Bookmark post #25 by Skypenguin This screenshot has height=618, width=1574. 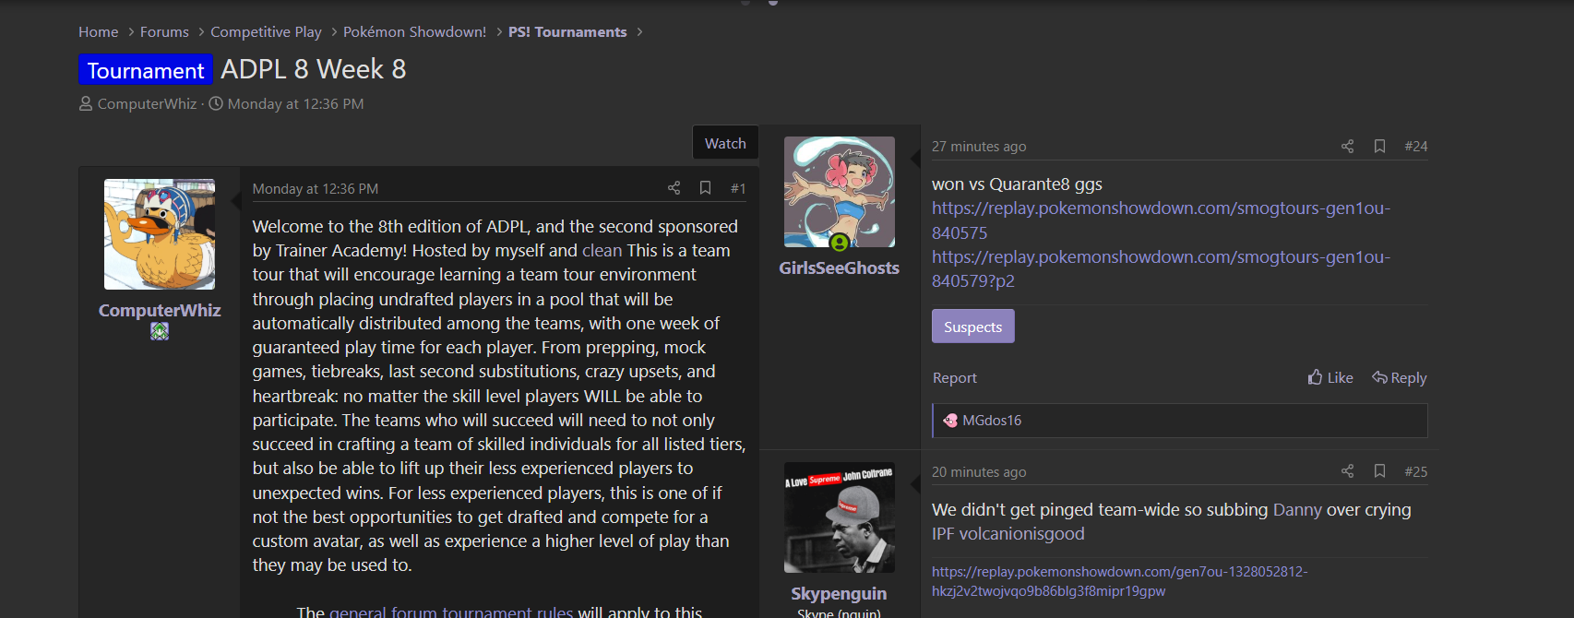click(1379, 471)
